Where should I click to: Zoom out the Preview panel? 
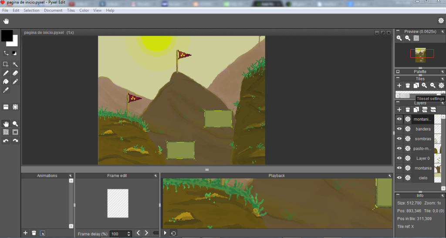pos(408,38)
